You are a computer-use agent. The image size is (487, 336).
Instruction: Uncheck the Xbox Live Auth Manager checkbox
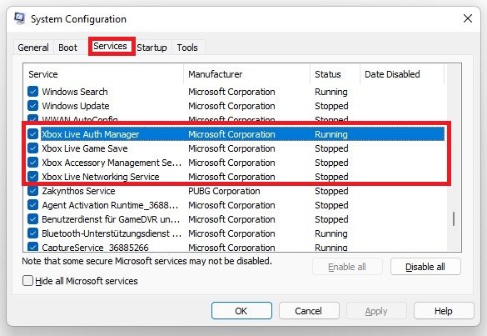32,134
